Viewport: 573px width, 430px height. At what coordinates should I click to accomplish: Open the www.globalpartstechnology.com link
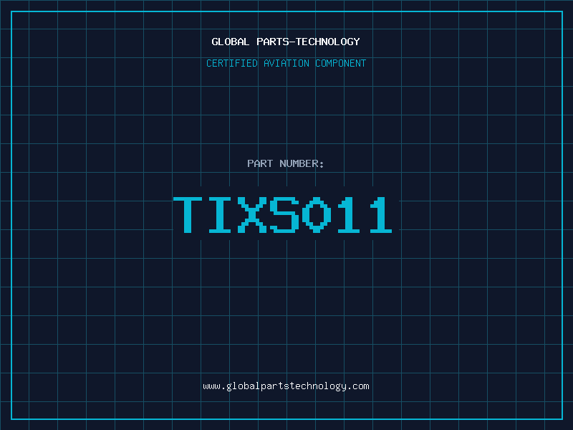[x=286, y=386]
